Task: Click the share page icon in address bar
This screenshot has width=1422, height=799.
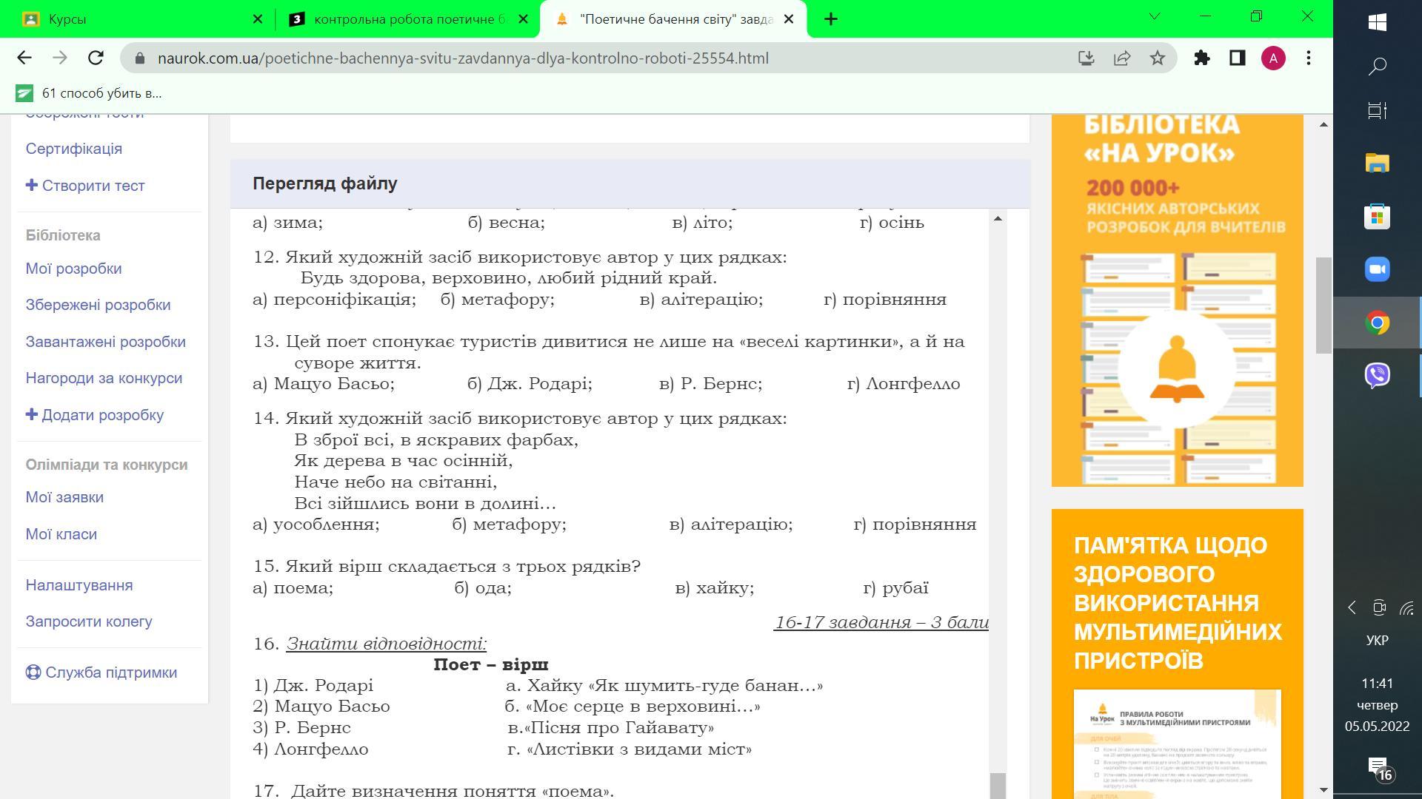Action: tap(1122, 58)
